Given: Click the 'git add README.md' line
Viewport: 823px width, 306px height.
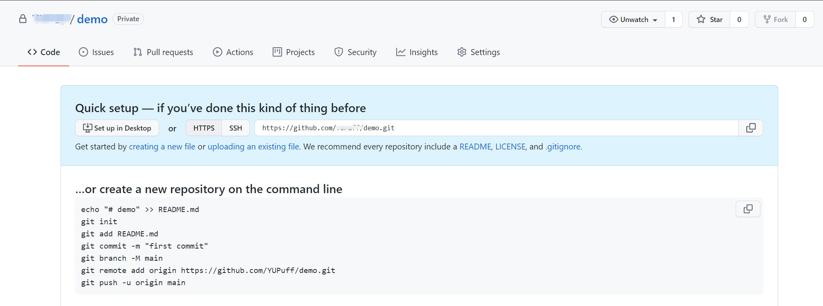Looking at the screenshot, I should [x=120, y=234].
